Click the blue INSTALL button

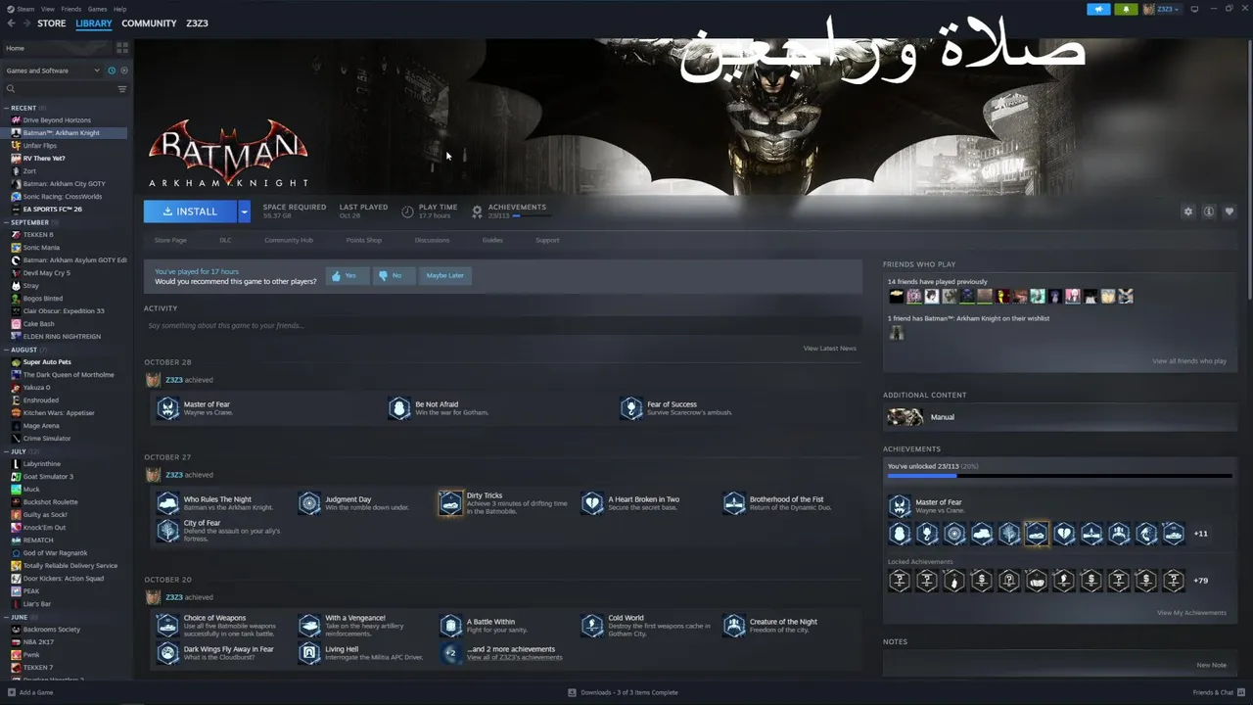click(x=191, y=211)
